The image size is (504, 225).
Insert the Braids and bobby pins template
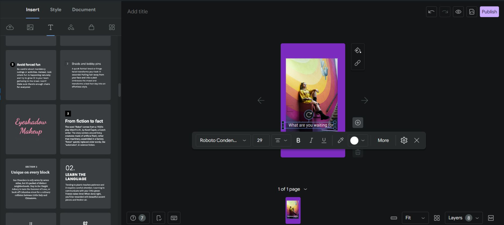pyautogui.click(x=85, y=75)
